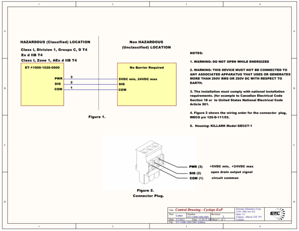Click title 'Control Drawing - Cyclops ExP'
Image resolution: width=299 pixels, height=231 pixels.
[x=199, y=210]
